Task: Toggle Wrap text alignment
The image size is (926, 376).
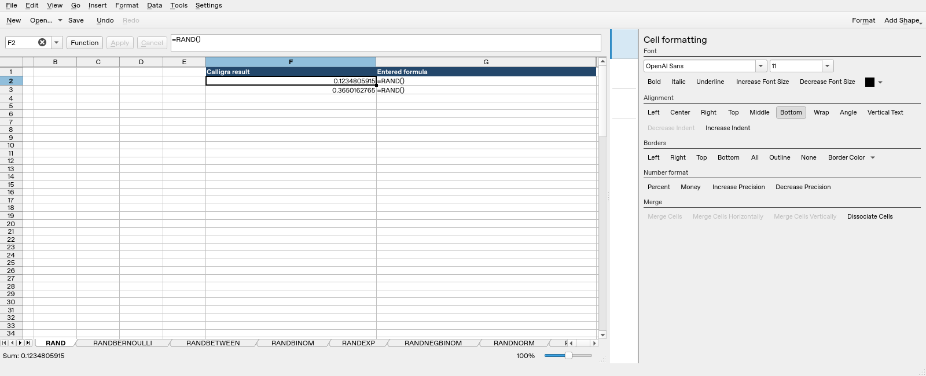Action: coord(821,113)
